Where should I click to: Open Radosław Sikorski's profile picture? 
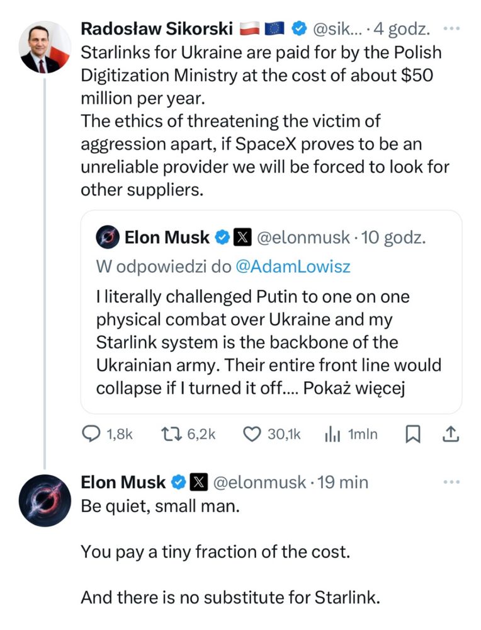(44, 47)
